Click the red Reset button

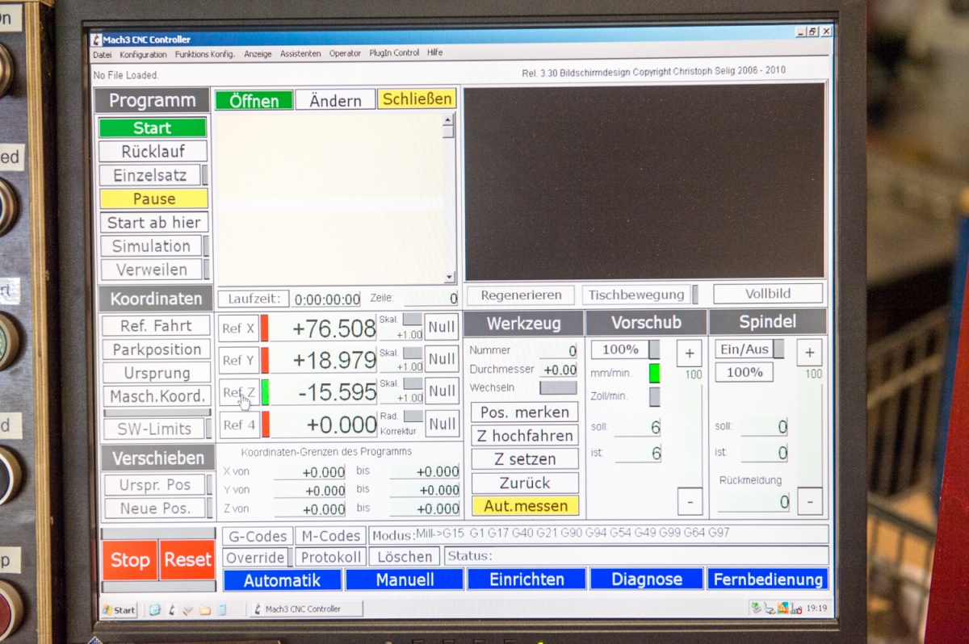187,559
